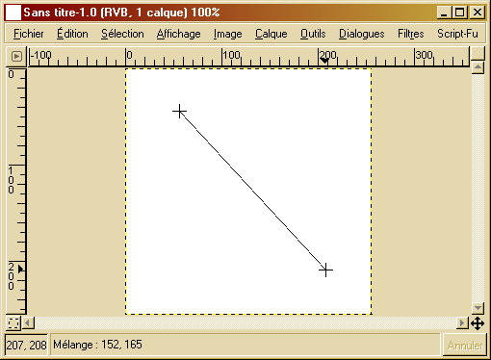Open the Fichier menu
The width and height of the screenshot is (491, 360).
point(29,34)
